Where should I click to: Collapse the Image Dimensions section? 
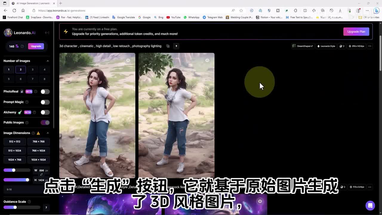coord(48,133)
